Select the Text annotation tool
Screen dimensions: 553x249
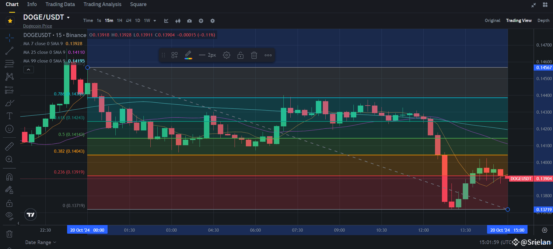9,116
